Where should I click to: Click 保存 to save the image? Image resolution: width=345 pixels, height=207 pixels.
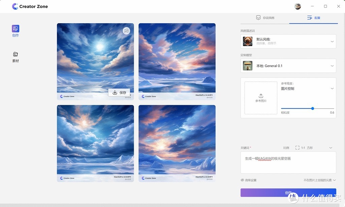click(119, 92)
